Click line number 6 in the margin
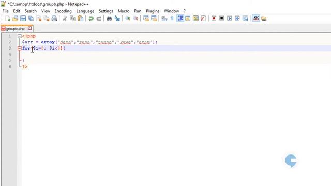 (10, 67)
